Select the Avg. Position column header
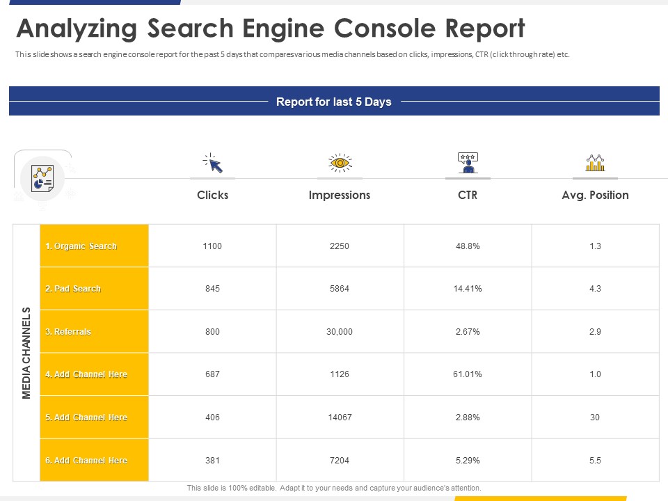 pyautogui.click(x=595, y=195)
